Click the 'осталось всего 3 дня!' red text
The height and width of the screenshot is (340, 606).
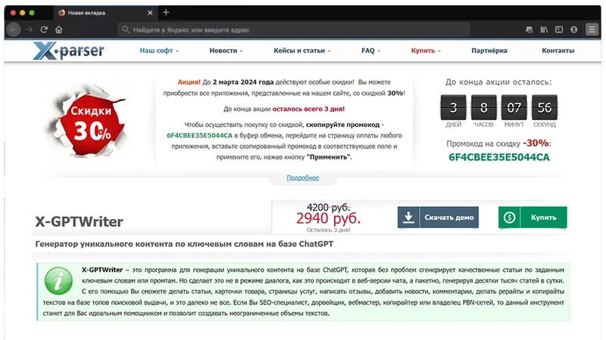[x=308, y=109]
